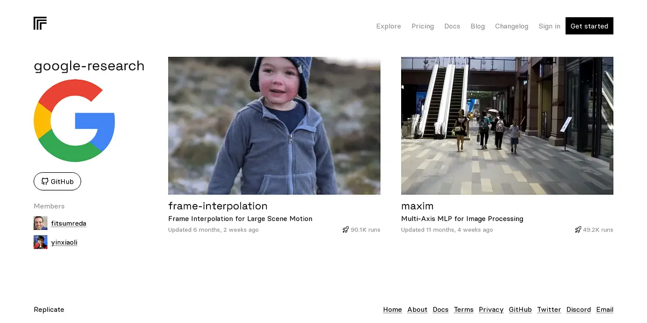Screen dimensions: 647x323
Task: Click the rocket icon beside 90.1K runs
Action: 346,230
